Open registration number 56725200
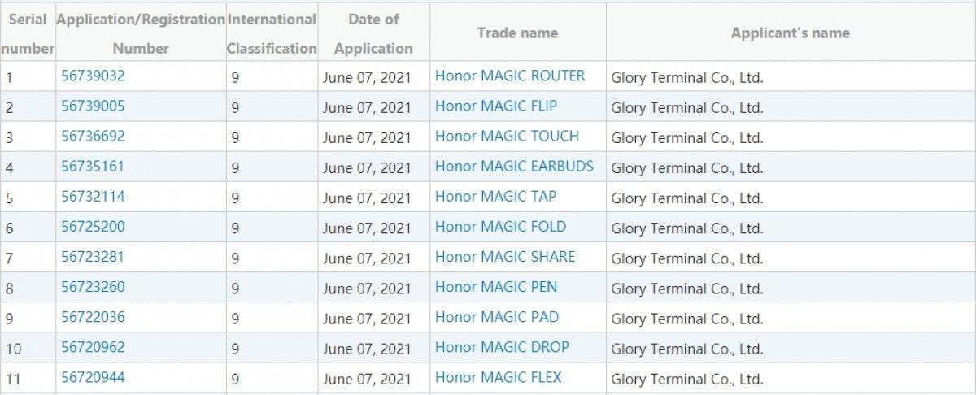This screenshot has height=395, width=976. pos(93,226)
